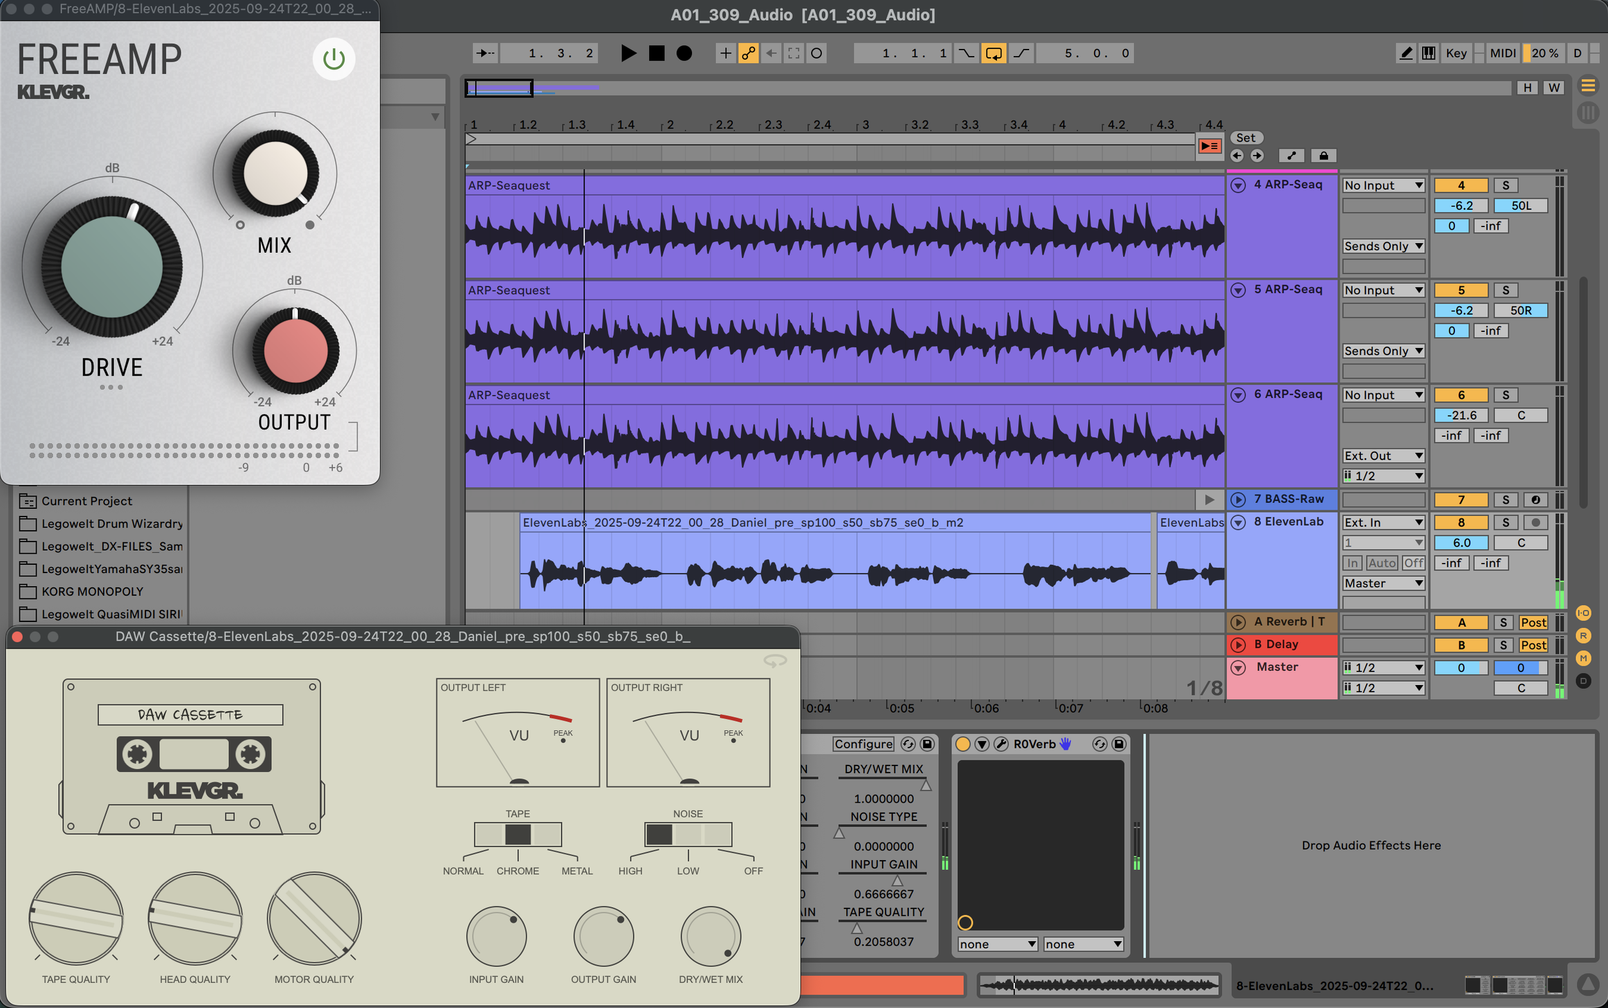Image resolution: width=1608 pixels, height=1008 pixels.
Task: Click the Arrangement Record button
Action: click(x=684, y=53)
